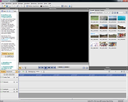Select the Text tool below the preview

pos(25,68)
